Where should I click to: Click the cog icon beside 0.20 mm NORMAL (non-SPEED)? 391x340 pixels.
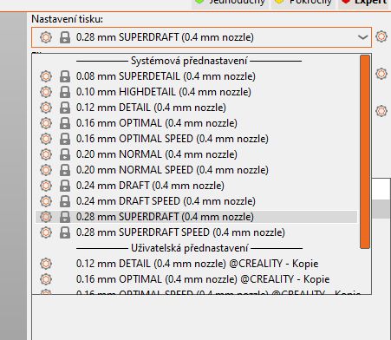pyautogui.click(x=46, y=154)
